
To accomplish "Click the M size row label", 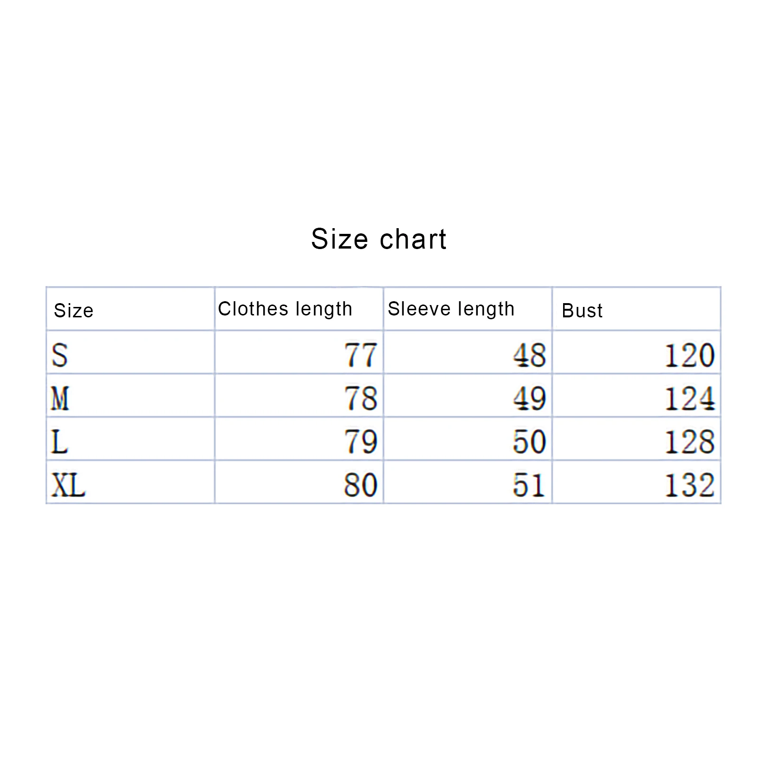I will 60,398.
